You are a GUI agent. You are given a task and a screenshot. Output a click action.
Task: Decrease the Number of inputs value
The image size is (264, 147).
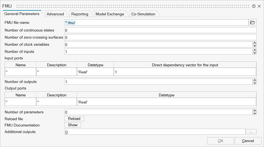(x=254, y=53)
